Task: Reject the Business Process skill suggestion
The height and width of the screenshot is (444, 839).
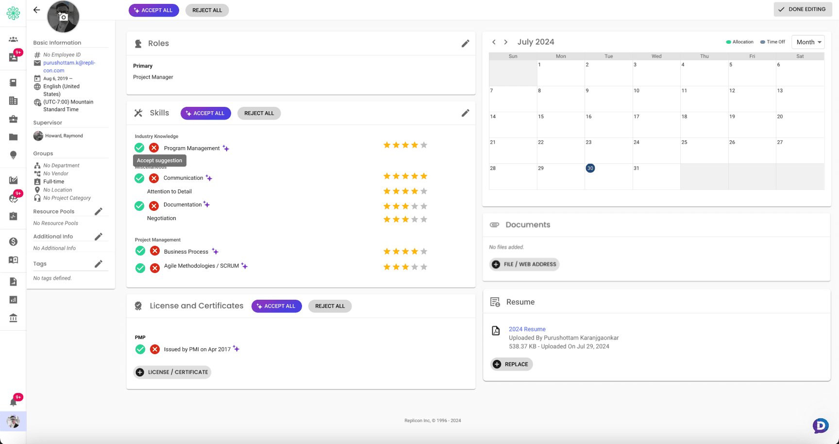Action: pyautogui.click(x=155, y=251)
